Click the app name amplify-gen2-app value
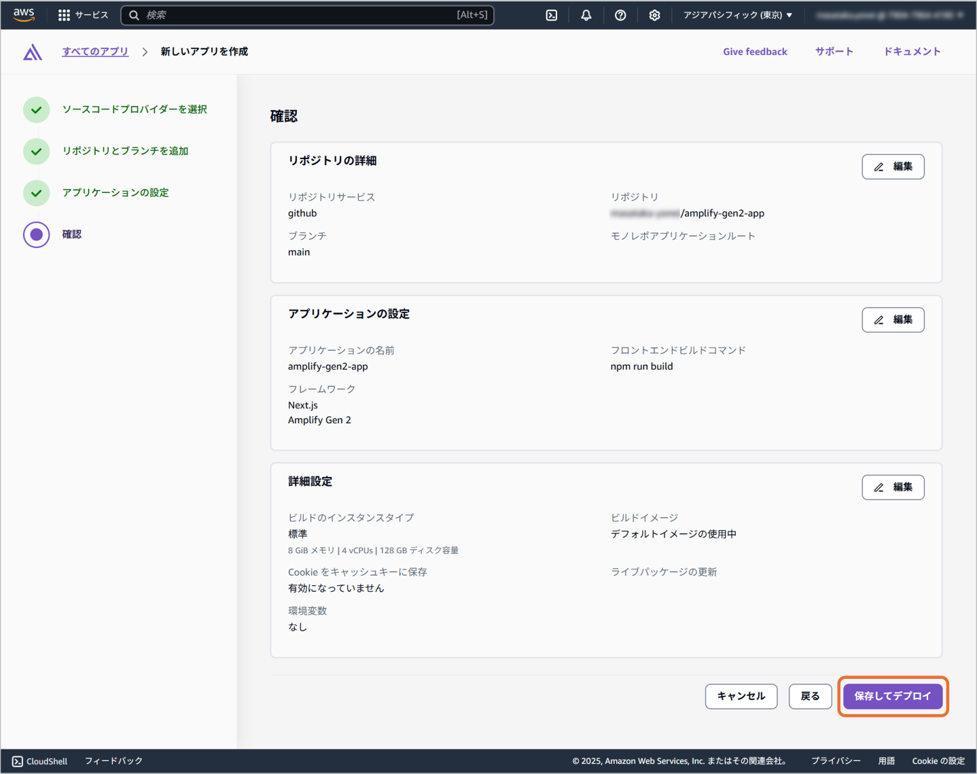 click(x=328, y=366)
